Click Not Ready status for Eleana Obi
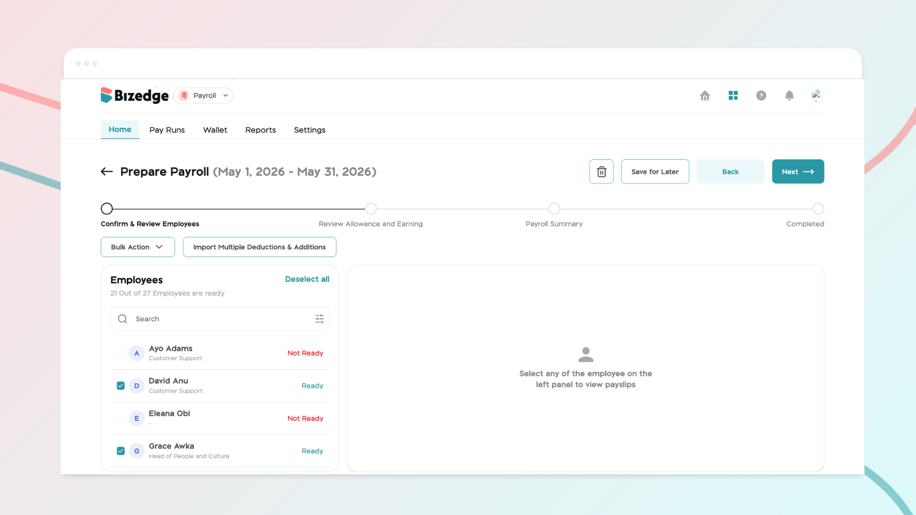 coord(305,418)
